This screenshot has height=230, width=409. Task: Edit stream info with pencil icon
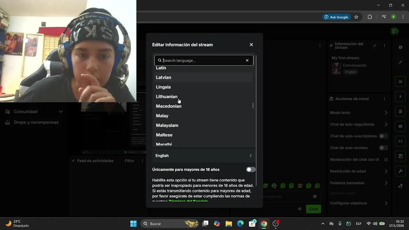pyautogui.click(x=375, y=46)
